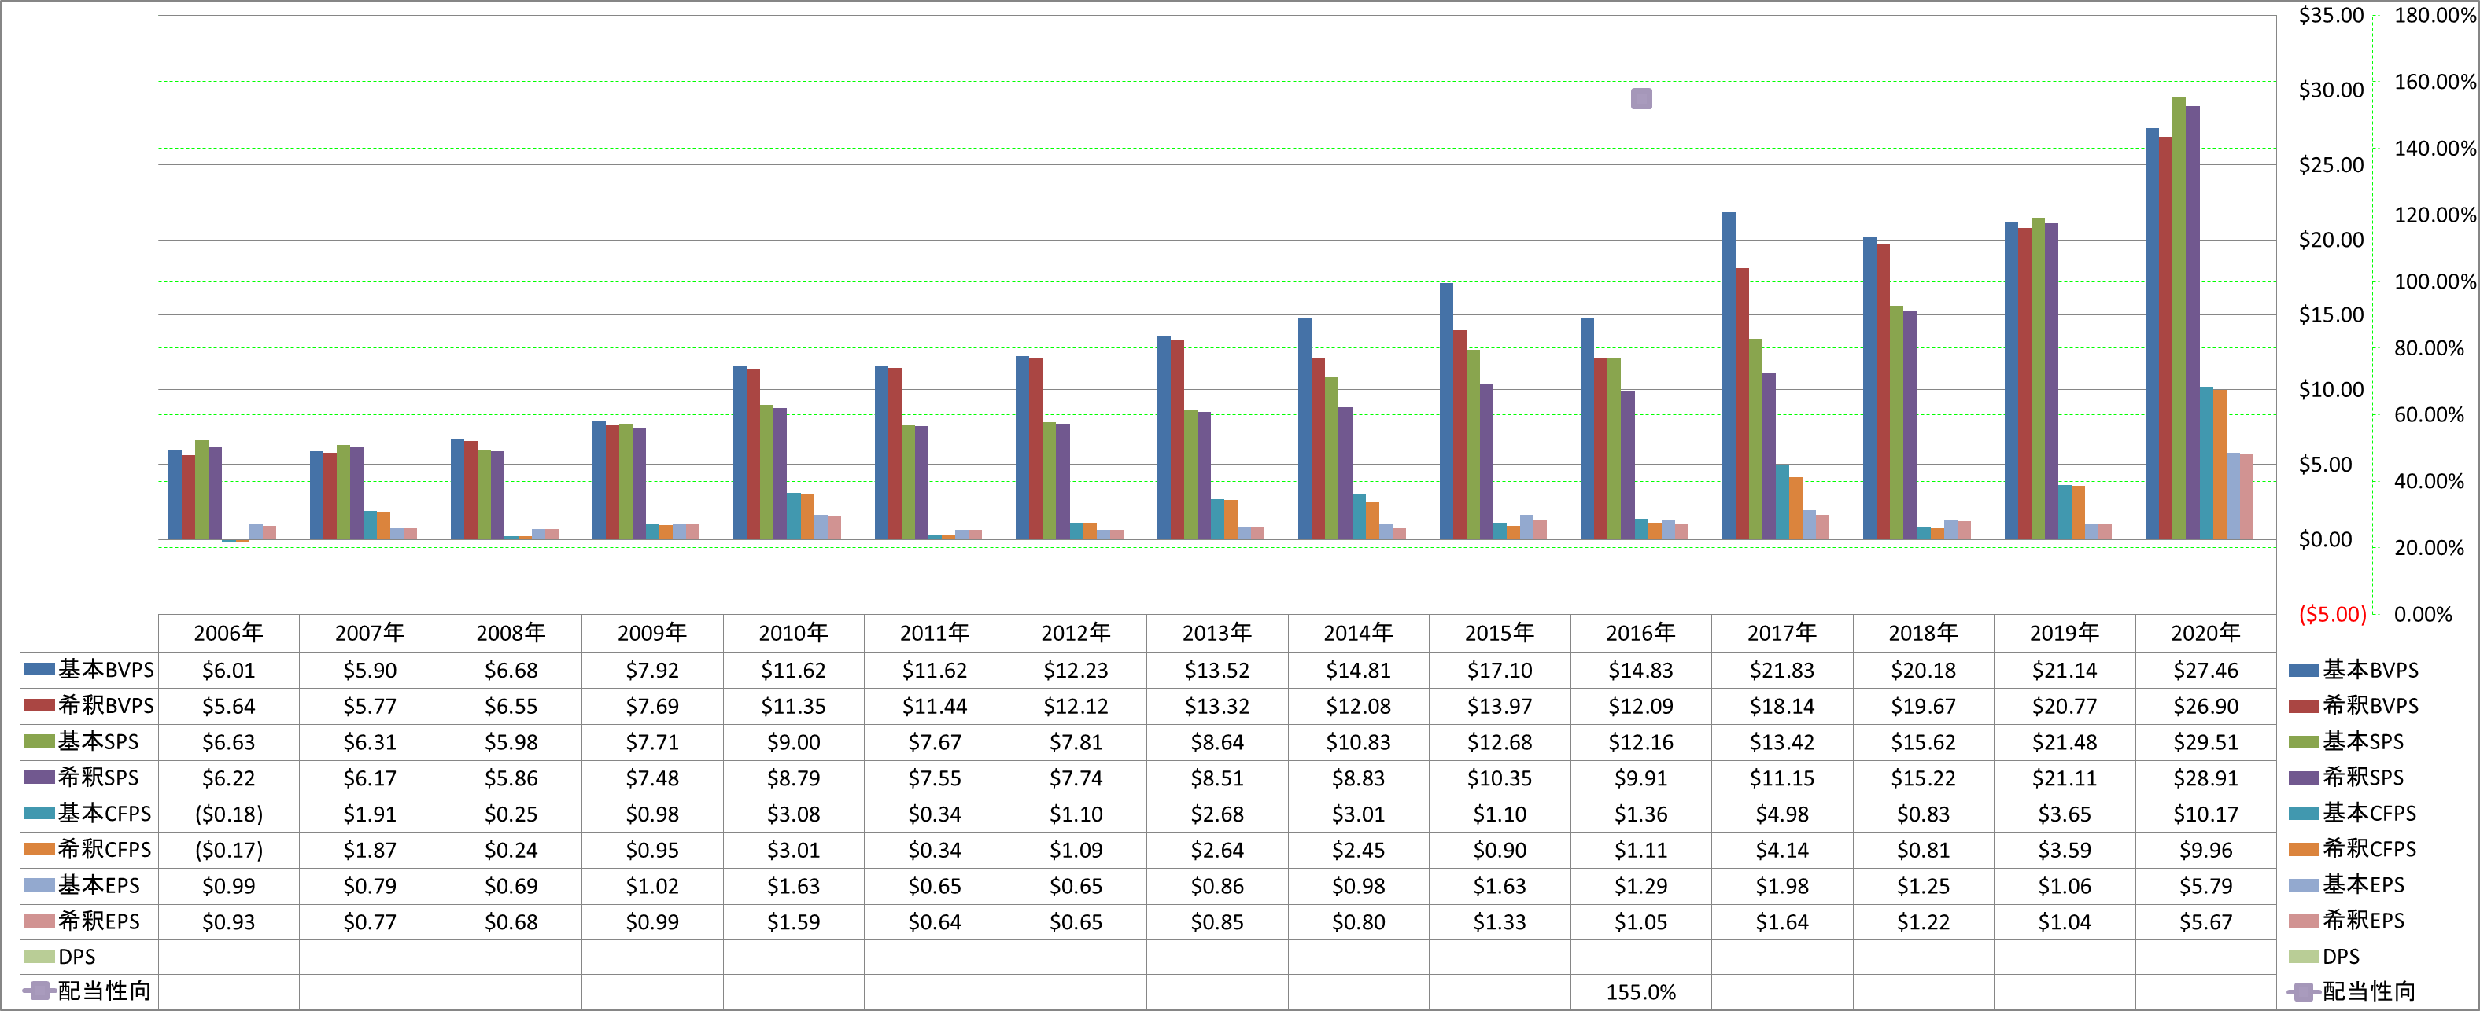Select the $4.98 基本CFPS cell for 2017
The height and width of the screenshot is (1011, 2480).
1782,814
